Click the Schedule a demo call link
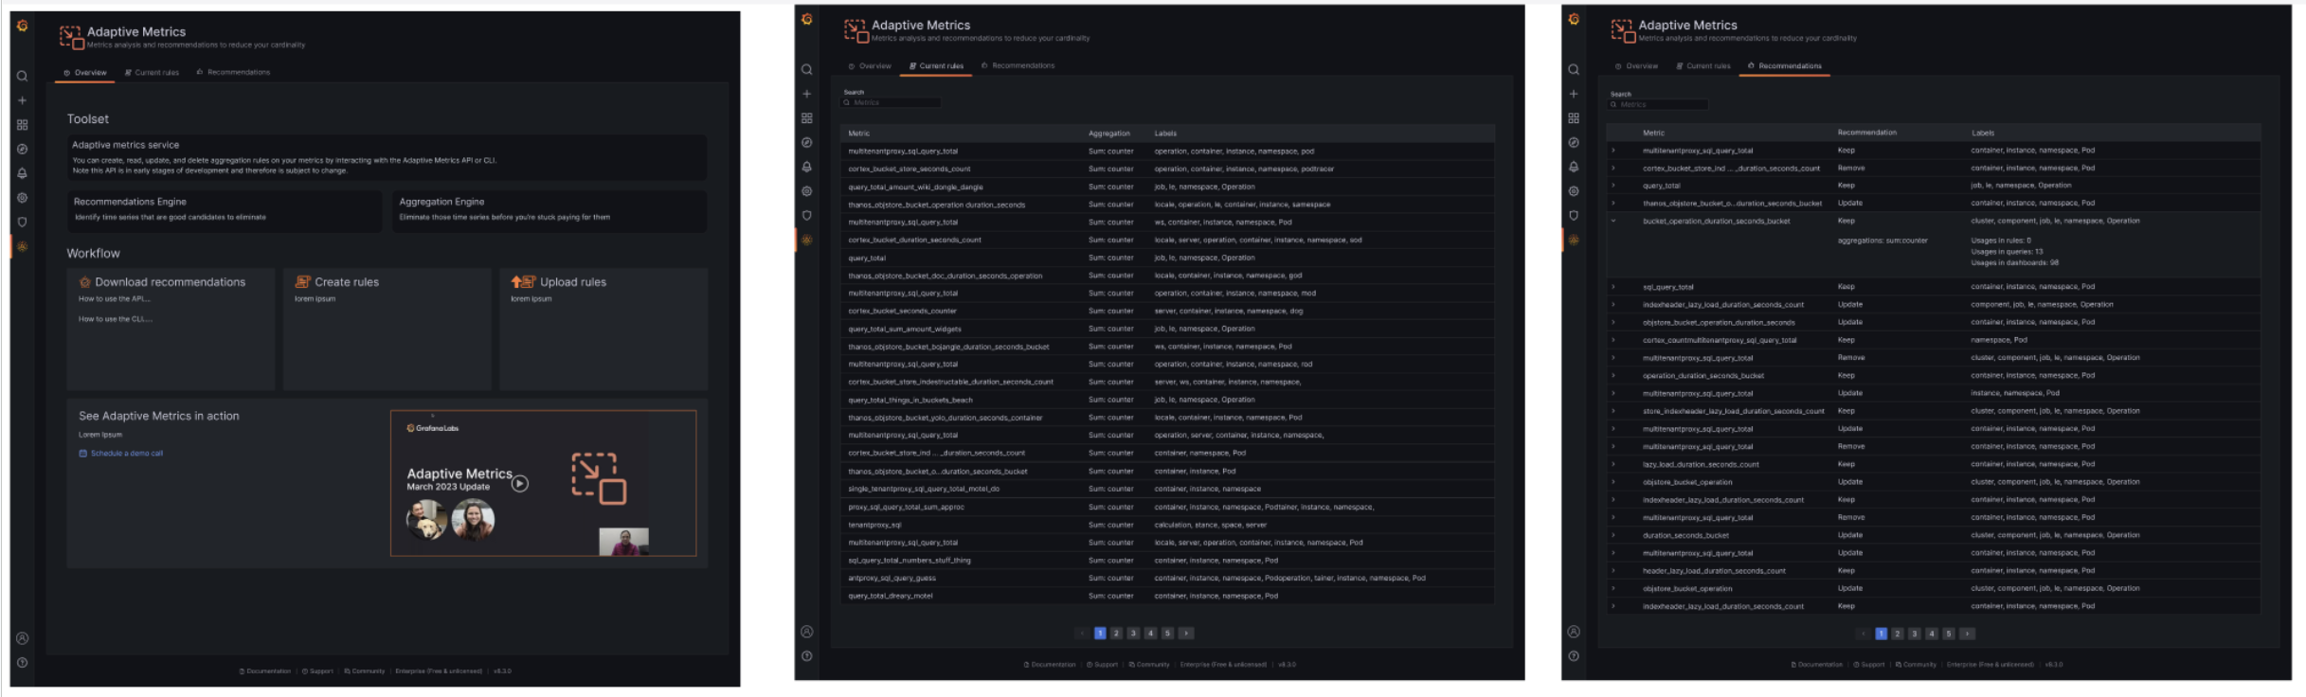2306x697 pixels. 126,454
